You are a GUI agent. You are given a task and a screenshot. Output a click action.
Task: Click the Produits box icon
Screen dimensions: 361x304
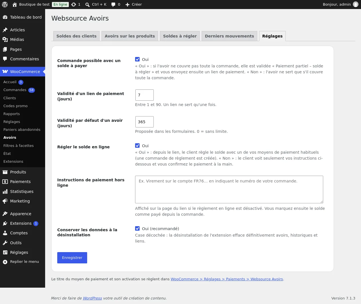(5, 172)
